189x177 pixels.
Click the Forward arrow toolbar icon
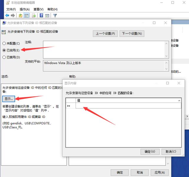click(13, 15)
